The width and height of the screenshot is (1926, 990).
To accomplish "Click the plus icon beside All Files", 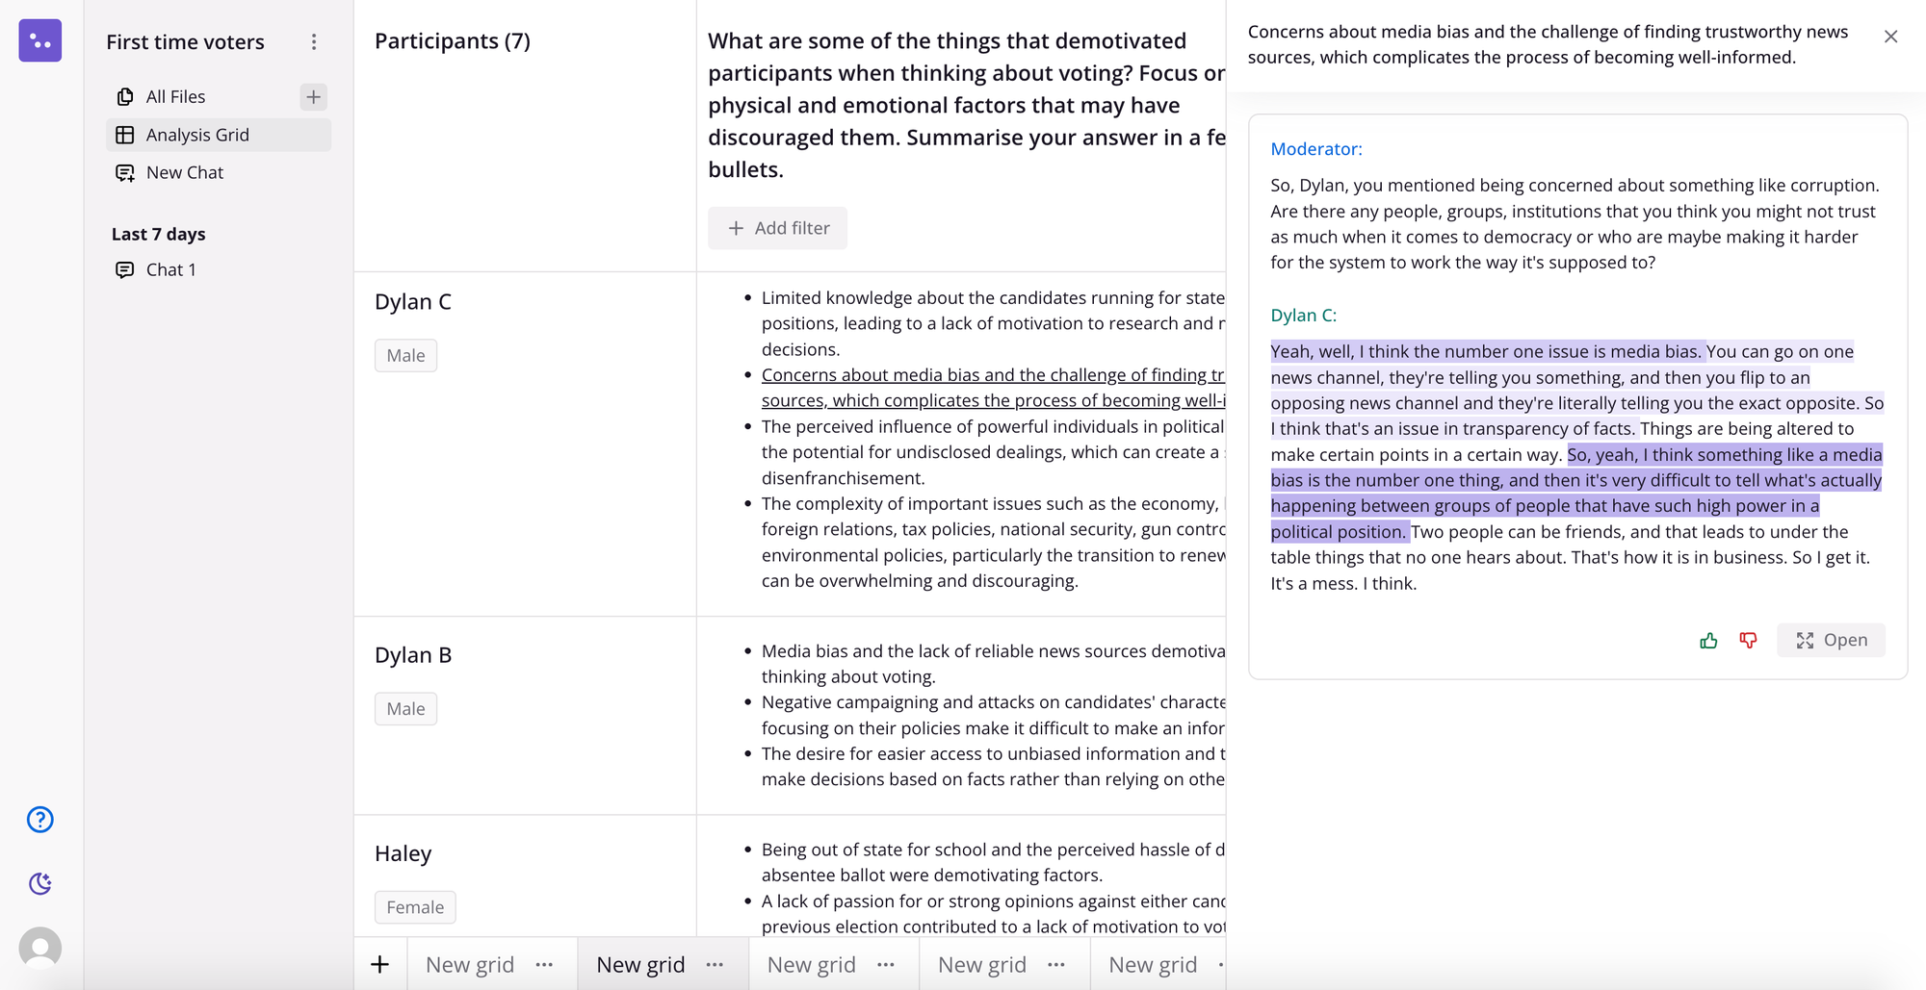I will [x=313, y=96].
